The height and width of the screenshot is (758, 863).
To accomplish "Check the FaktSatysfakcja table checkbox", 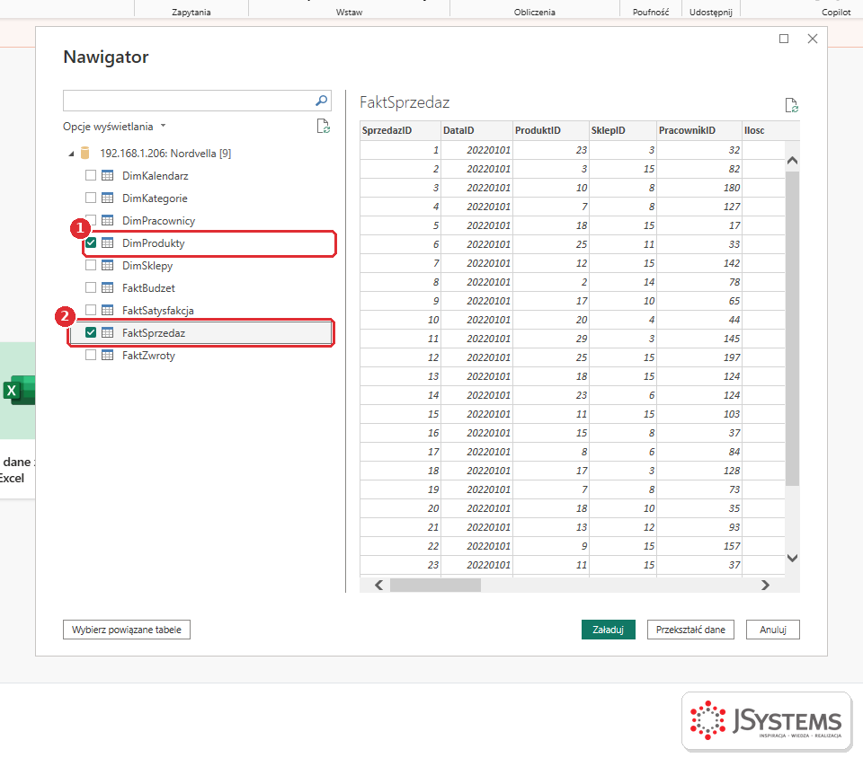I will point(91,310).
